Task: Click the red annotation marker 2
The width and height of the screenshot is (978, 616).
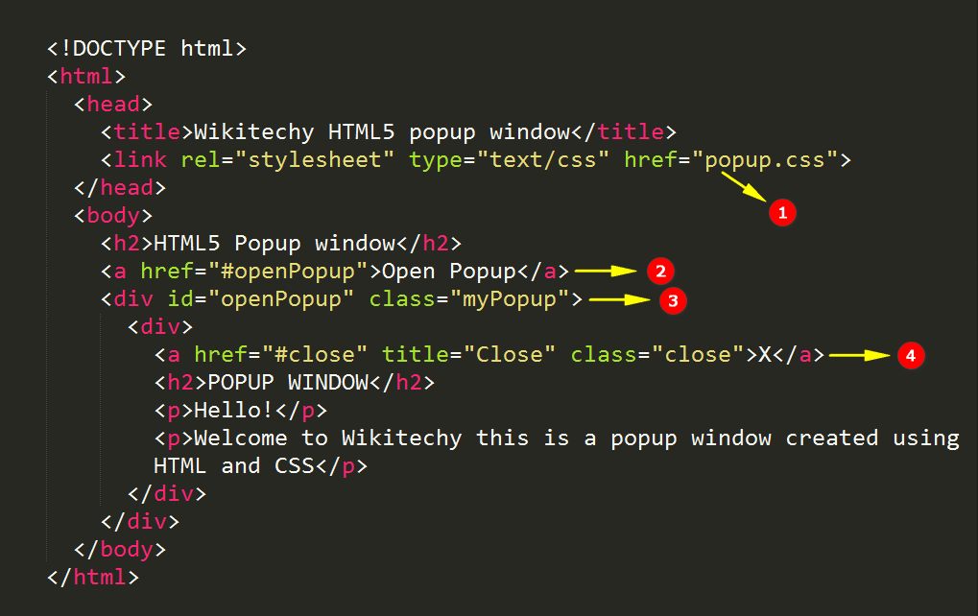Action: [x=660, y=272]
